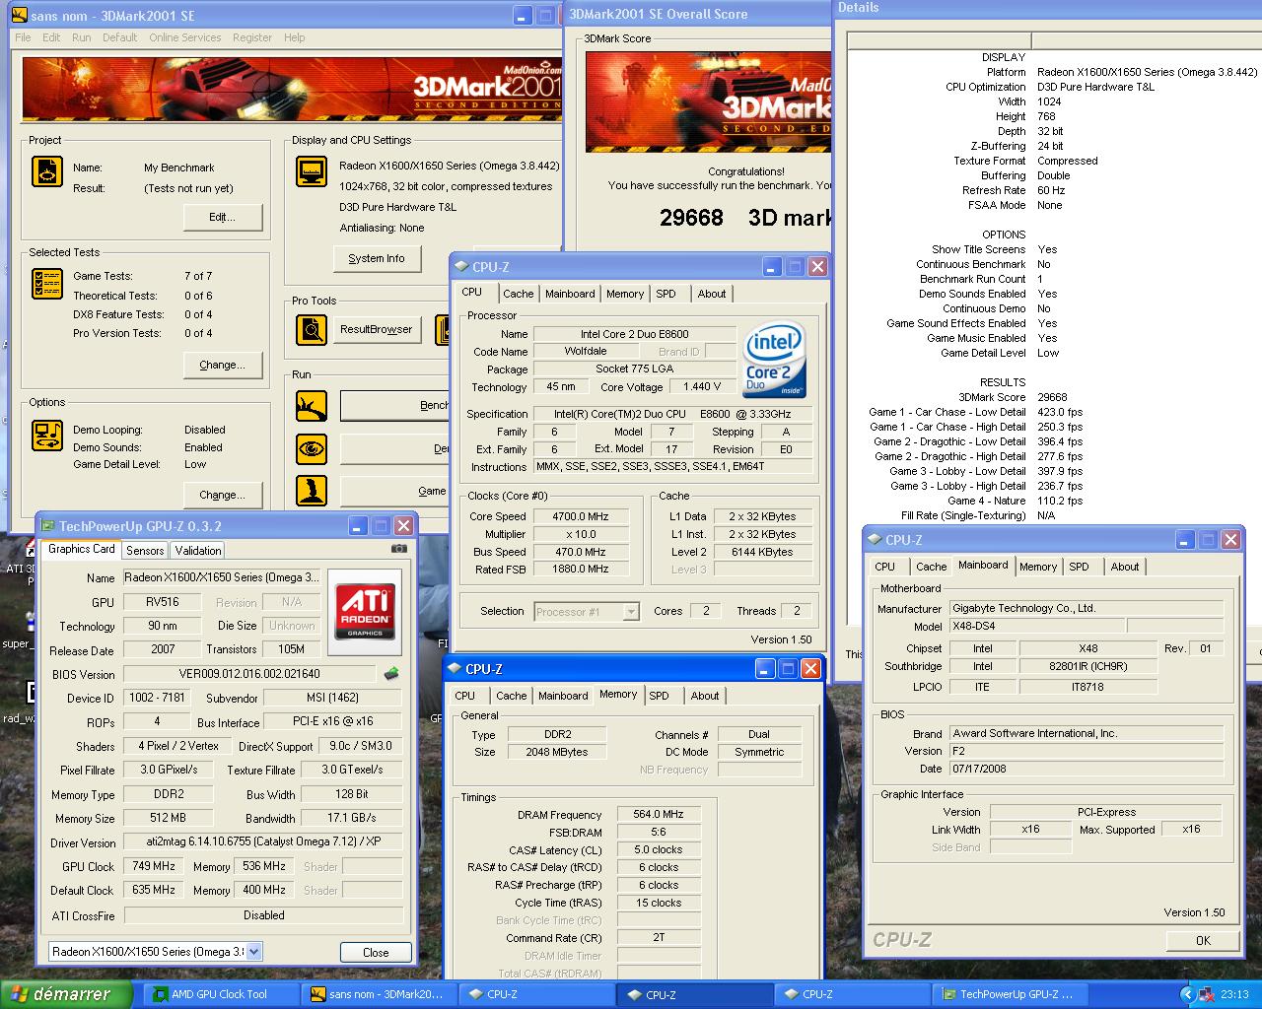1262x1009 pixels.
Task: Open the Edit menu in 3DMark2001
Action: pyautogui.click(x=51, y=37)
